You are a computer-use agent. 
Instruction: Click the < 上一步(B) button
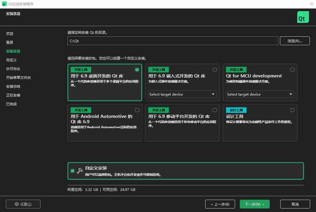[x=220, y=204]
